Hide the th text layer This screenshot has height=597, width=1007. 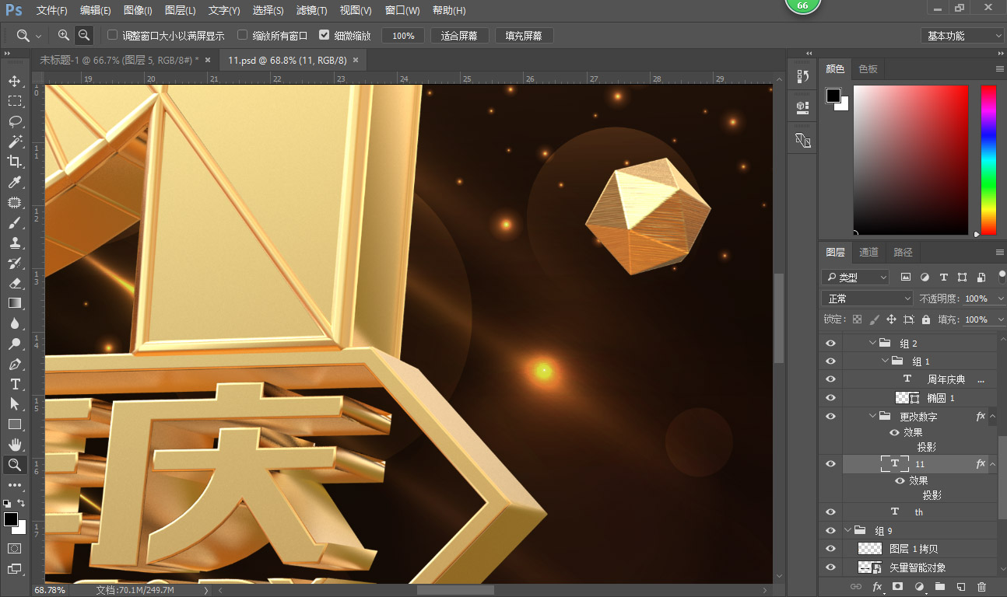click(830, 511)
